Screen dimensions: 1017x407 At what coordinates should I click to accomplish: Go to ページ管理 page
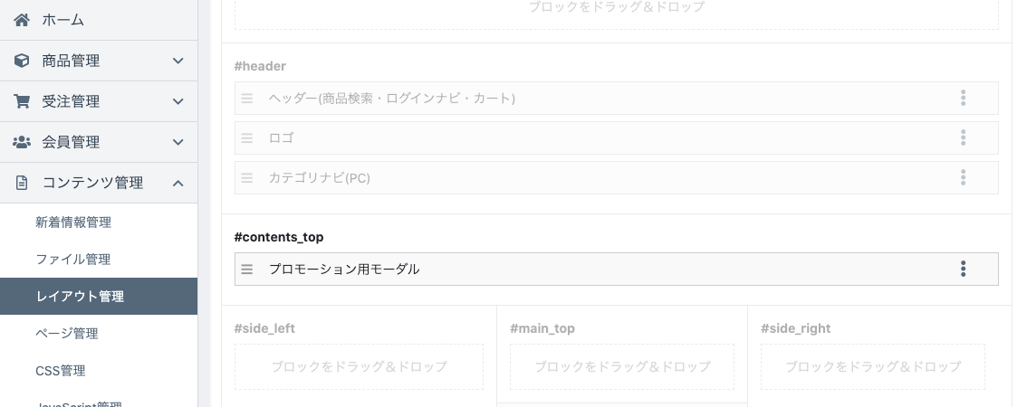pos(67,334)
